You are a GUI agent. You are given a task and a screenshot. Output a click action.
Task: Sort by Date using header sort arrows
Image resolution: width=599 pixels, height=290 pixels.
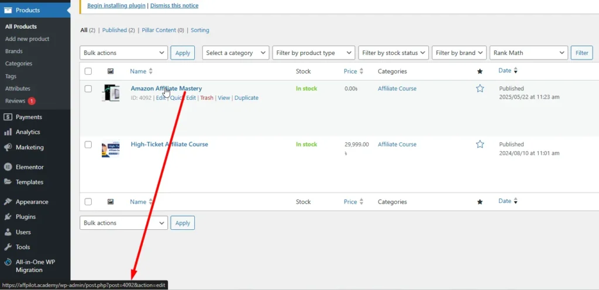pos(516,71)
